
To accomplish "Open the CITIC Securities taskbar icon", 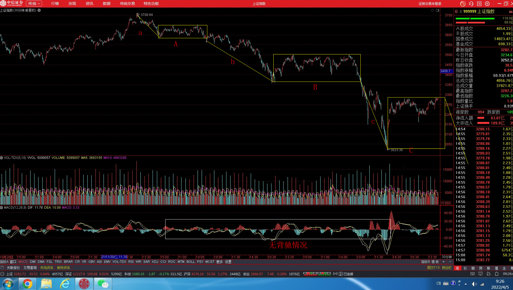I will (x=84, y=284).
